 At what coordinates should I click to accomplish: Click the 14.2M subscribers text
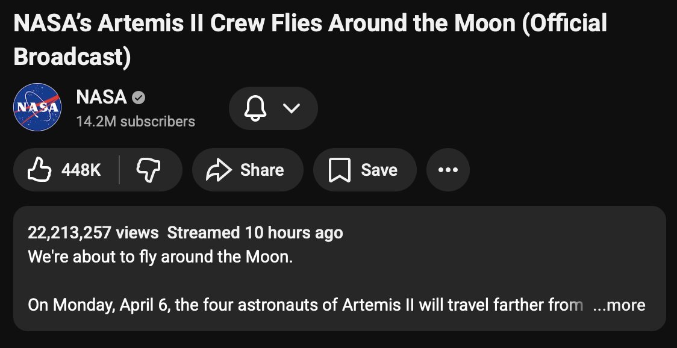click(136, 122)
